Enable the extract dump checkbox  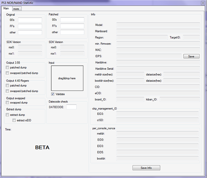pyautogui.click(x=7, y=115)
